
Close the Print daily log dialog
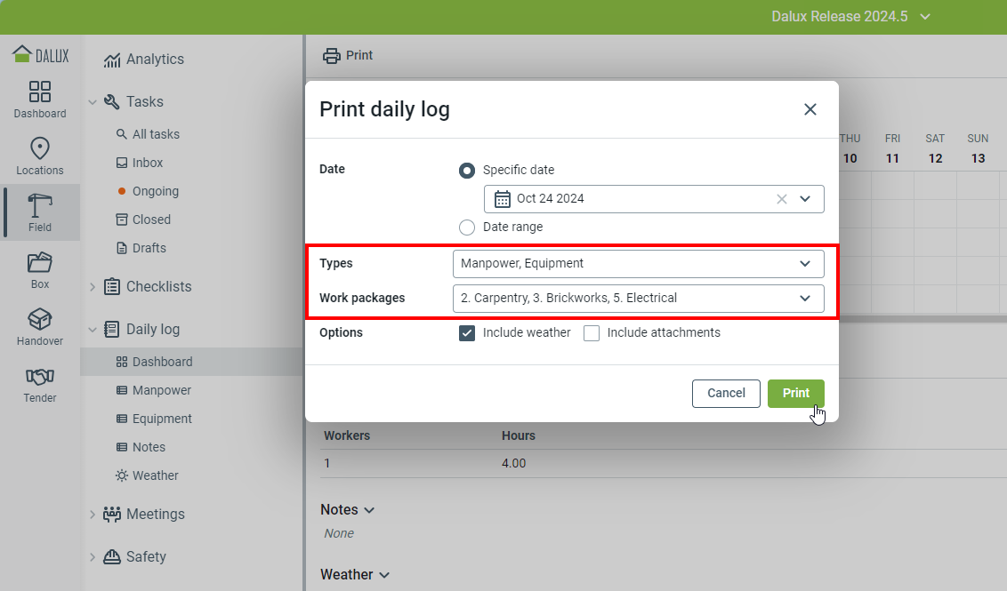(810, 109)
